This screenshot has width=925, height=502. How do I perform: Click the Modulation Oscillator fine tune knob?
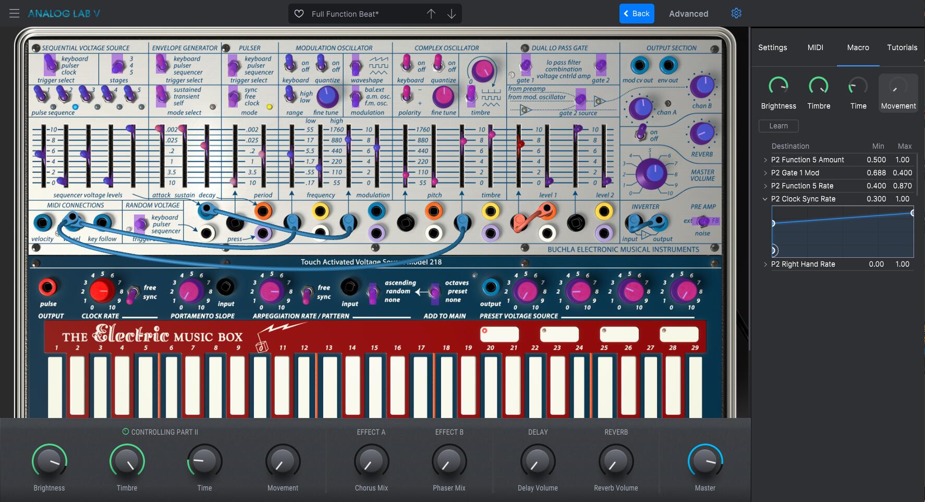point(327,97)
